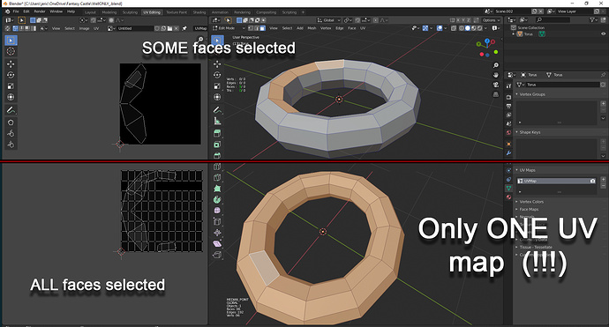
Task: Open the Edit Mode dropdown
Action: [x=229, y=28]
